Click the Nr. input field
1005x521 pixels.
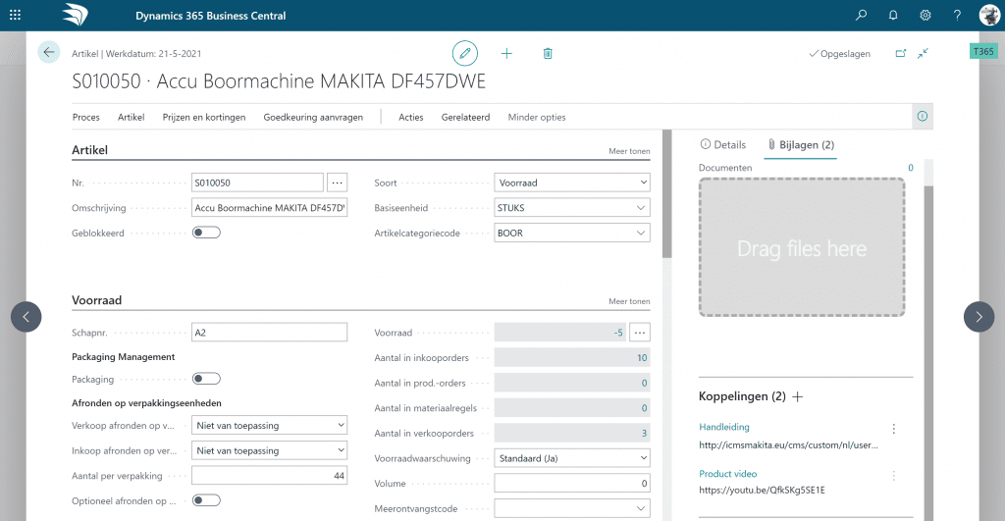pyautogui.click(x=257, y=182)
